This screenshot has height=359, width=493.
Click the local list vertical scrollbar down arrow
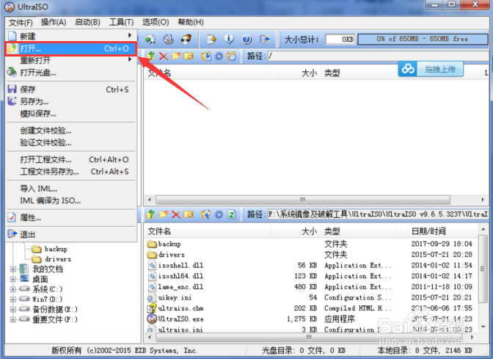[483, 327]
